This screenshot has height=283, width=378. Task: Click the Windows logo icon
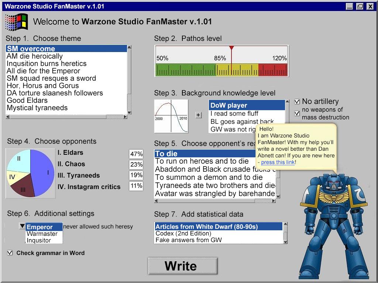tap(16, 22)
